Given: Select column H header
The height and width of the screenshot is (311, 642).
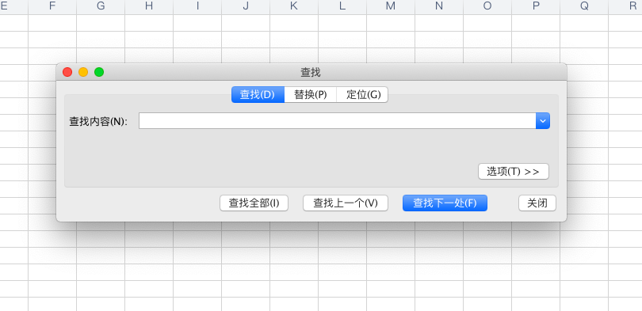Looking at the screenshot, I should pyautogui.click(x=149, y=6).
